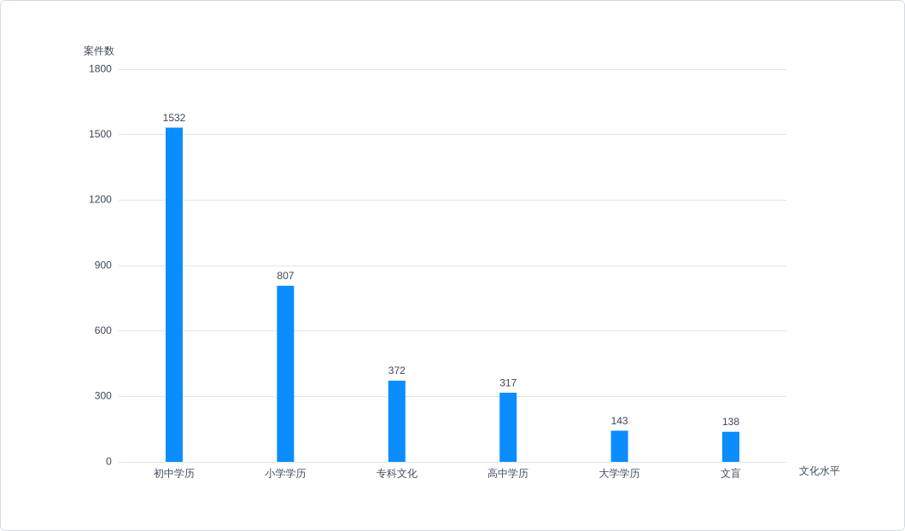Click the x-axis label 文盲
Screen dimensions: 905x531
click(x=731, y=473)
